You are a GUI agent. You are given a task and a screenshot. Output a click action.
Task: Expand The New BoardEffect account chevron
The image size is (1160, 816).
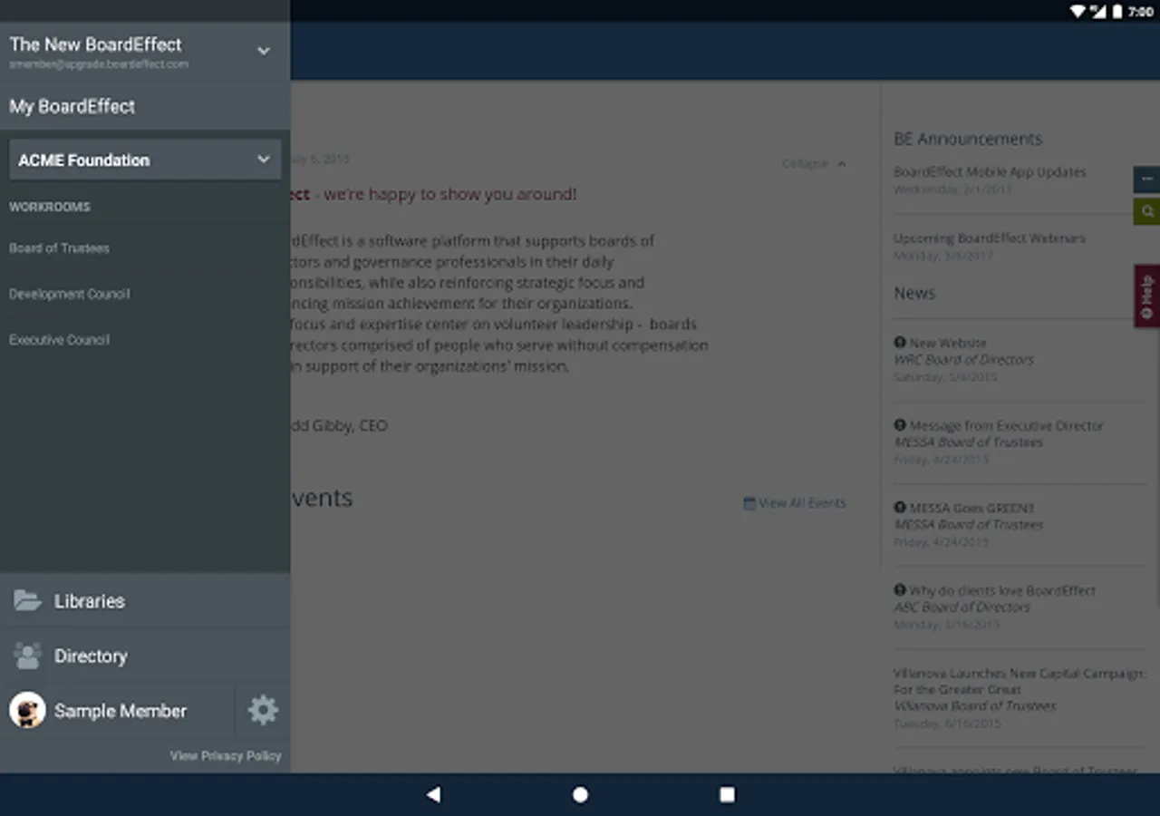tap(264, 51)
